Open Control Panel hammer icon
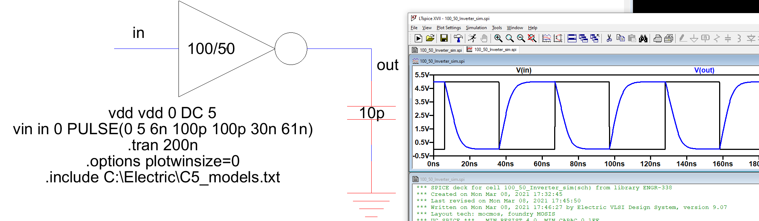The image size is (759, 221). [x=458, y=38]
